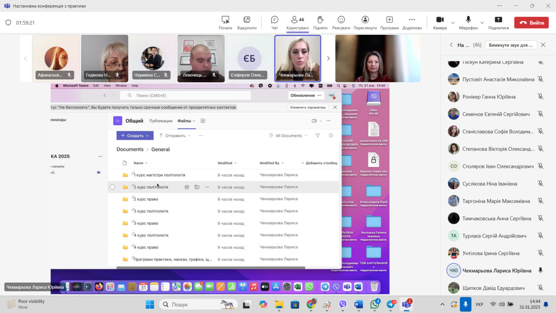556x313 pixels.
Task: Show next participants in video gallery
Action: (328, 58)
